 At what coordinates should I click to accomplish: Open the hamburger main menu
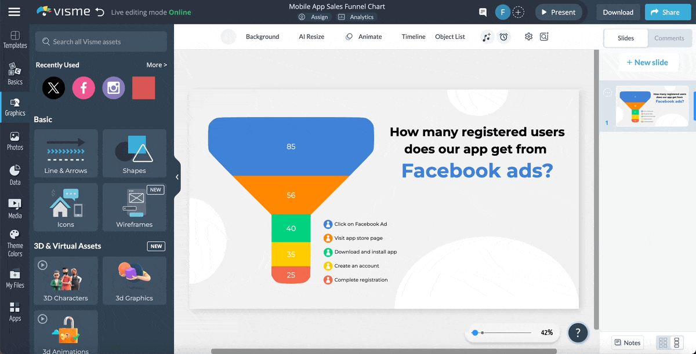coord(14,12)
